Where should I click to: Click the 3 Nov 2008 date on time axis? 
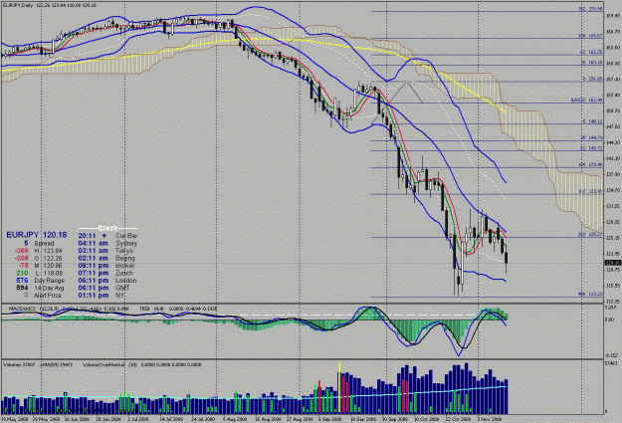(x=489, y=419)
